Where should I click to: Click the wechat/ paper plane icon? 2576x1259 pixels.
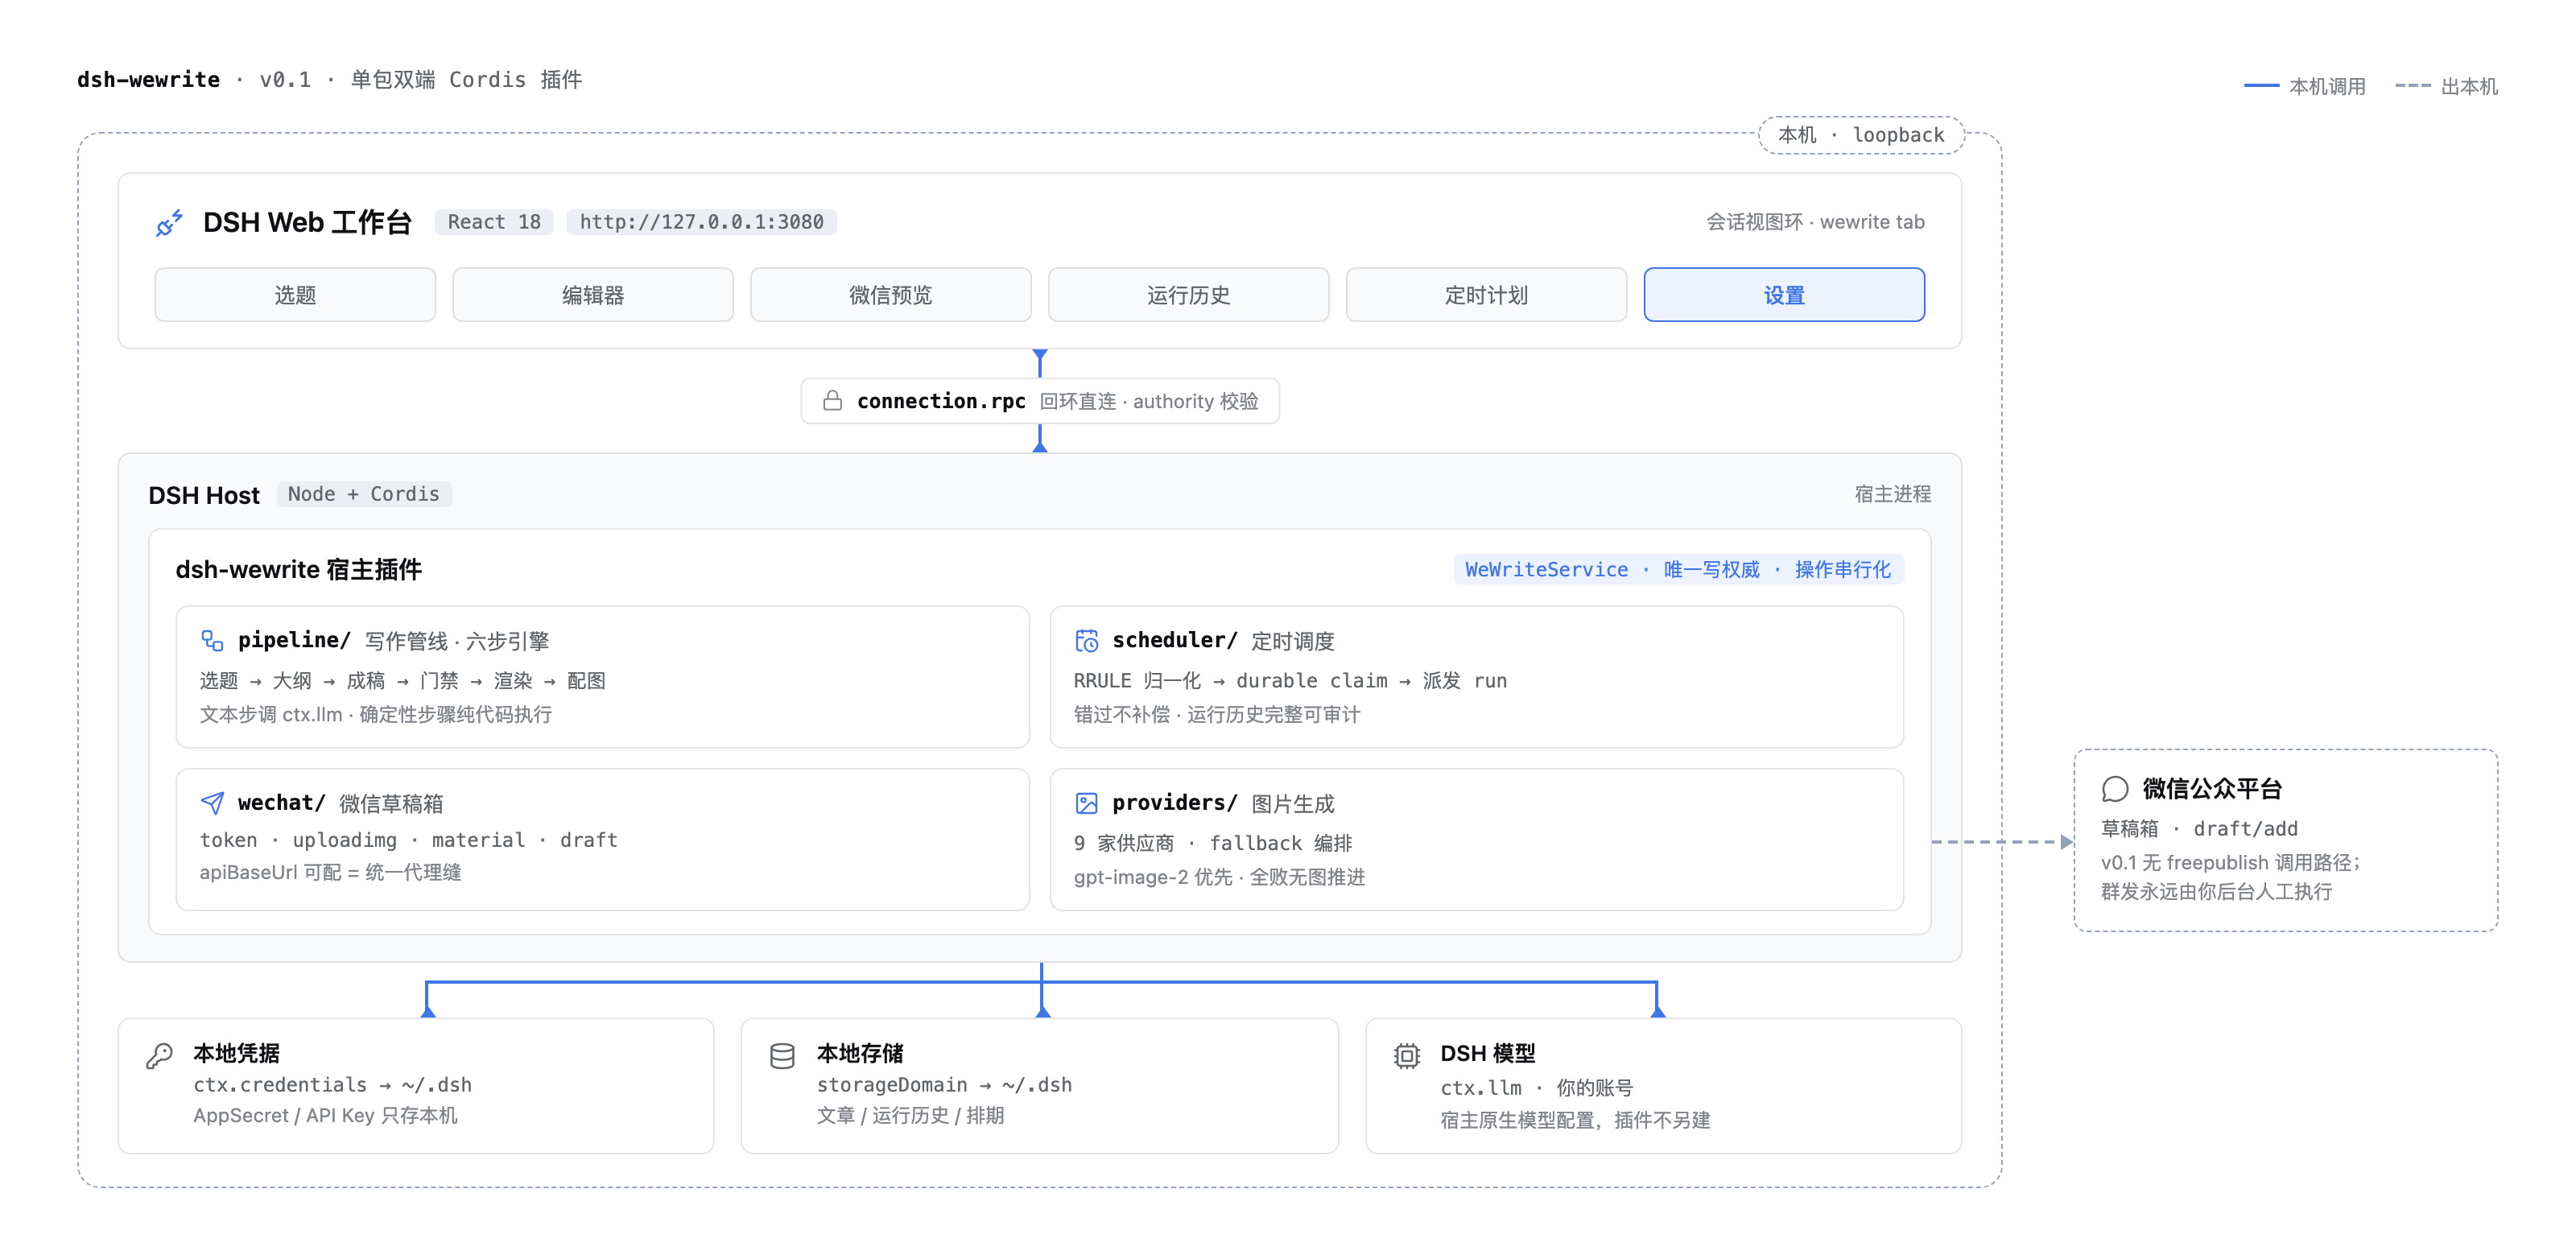tap(212, 803)
